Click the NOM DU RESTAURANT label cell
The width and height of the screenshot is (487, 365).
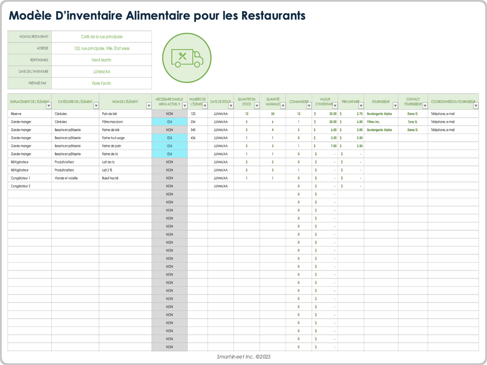(x=30, y=37)
